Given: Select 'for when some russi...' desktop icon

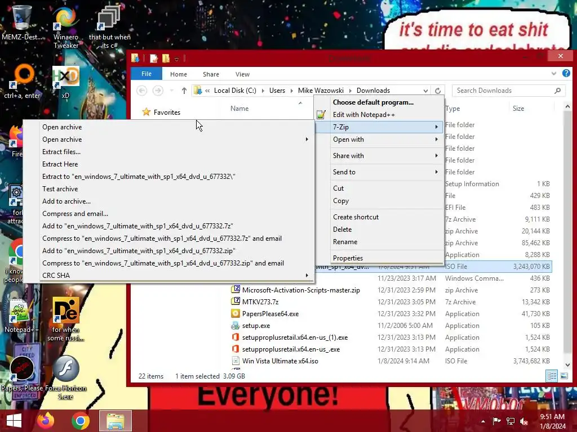Looking at the screenshot, I should (x=65, y=319).
